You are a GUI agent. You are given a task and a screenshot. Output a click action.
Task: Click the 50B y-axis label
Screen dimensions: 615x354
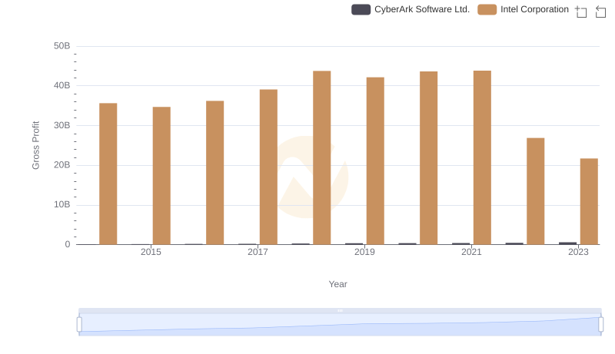pyautogui.click(x=62, y=46)
